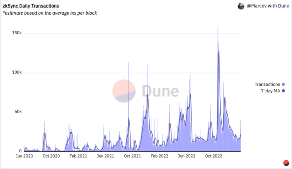Viewport: 292px width, 169px height.
Task: Click the Oct 2022 x-axis label
Action: [x=213, y=155]
